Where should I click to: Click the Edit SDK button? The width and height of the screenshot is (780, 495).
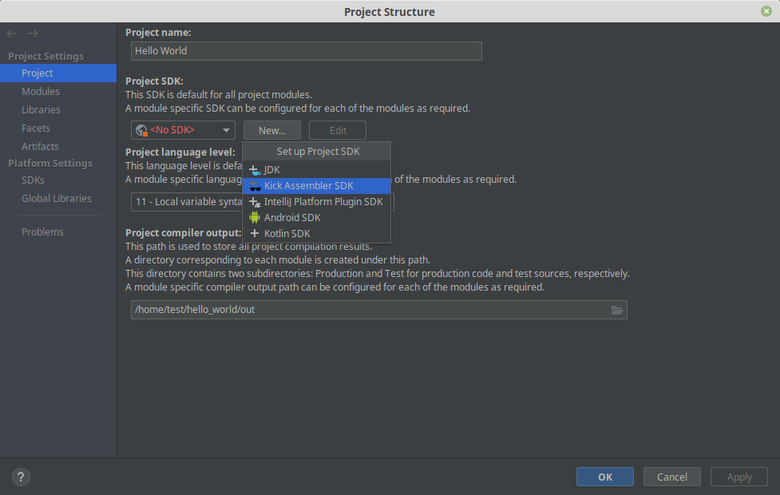pyautogui.click(x=338, y=130)
